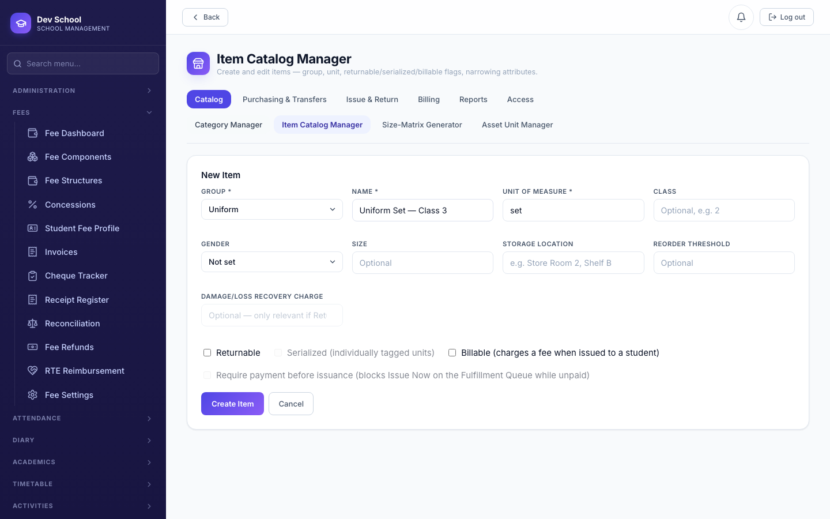Click the Cancel button

pyautogui.click(x=291, y=404)
